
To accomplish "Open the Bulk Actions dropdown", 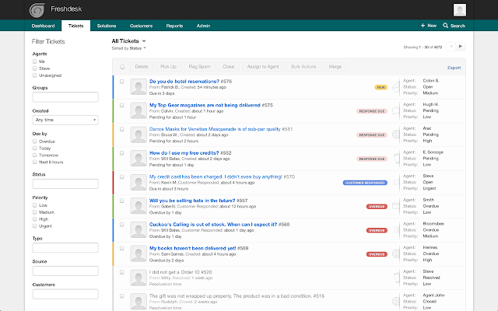I will point(303,67).
